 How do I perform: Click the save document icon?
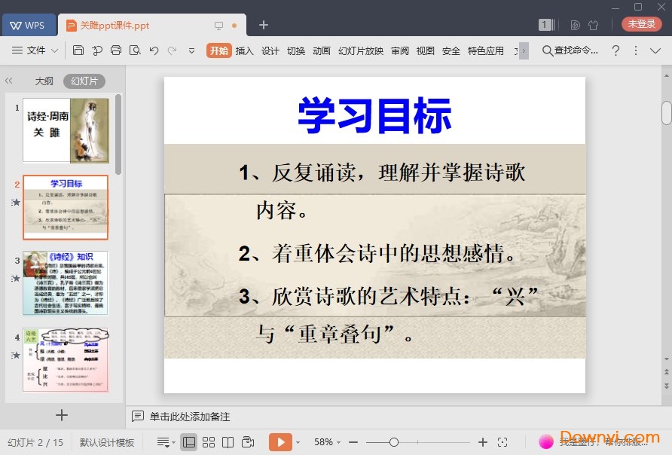coord(78,50)
